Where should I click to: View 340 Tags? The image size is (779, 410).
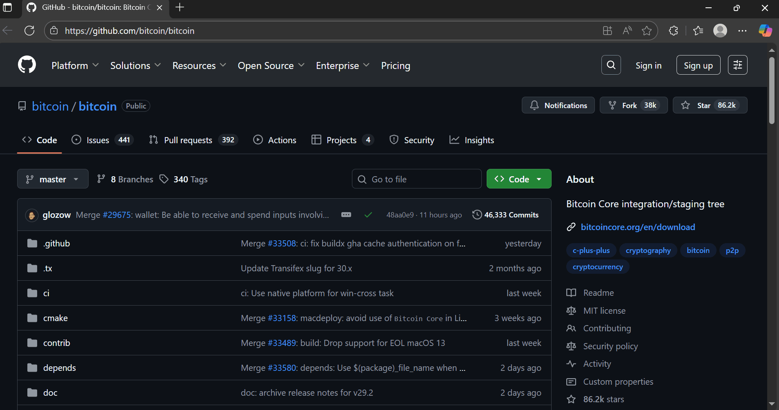point(183,179)
